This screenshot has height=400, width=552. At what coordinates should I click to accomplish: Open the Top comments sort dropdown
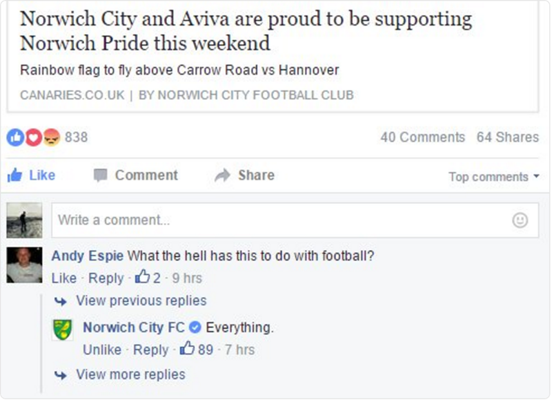[x=493, y=177]
